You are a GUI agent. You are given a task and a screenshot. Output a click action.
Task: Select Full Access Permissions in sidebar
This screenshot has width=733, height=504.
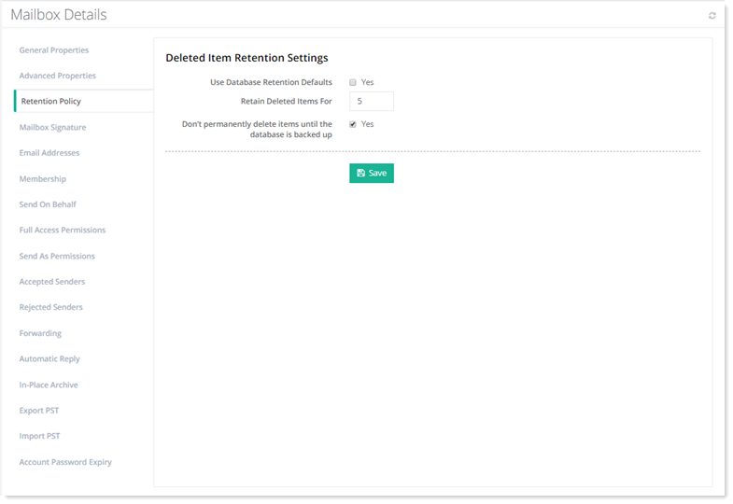pyautogui.click(x=63, y=231)
